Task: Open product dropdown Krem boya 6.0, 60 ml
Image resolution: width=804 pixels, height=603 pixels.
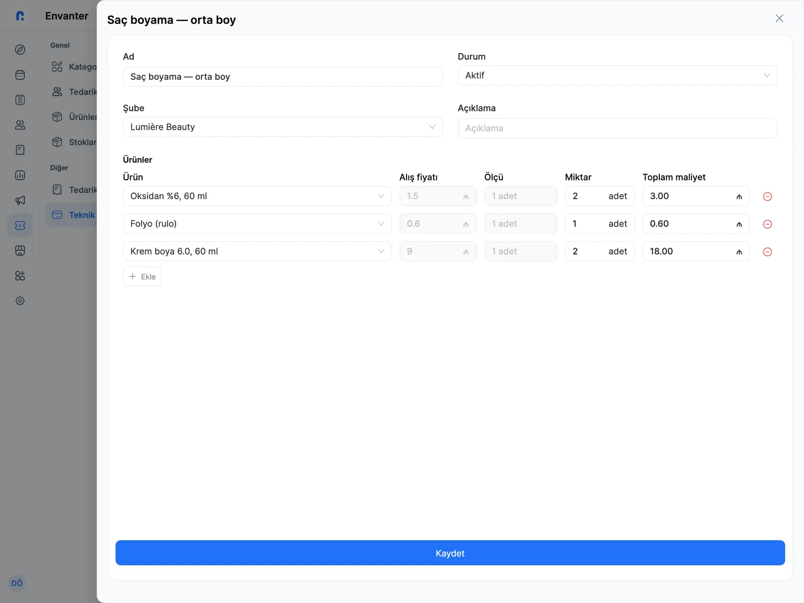Action: point(257,251)
